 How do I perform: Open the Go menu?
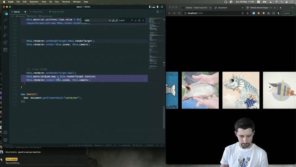tap(50, 2)
